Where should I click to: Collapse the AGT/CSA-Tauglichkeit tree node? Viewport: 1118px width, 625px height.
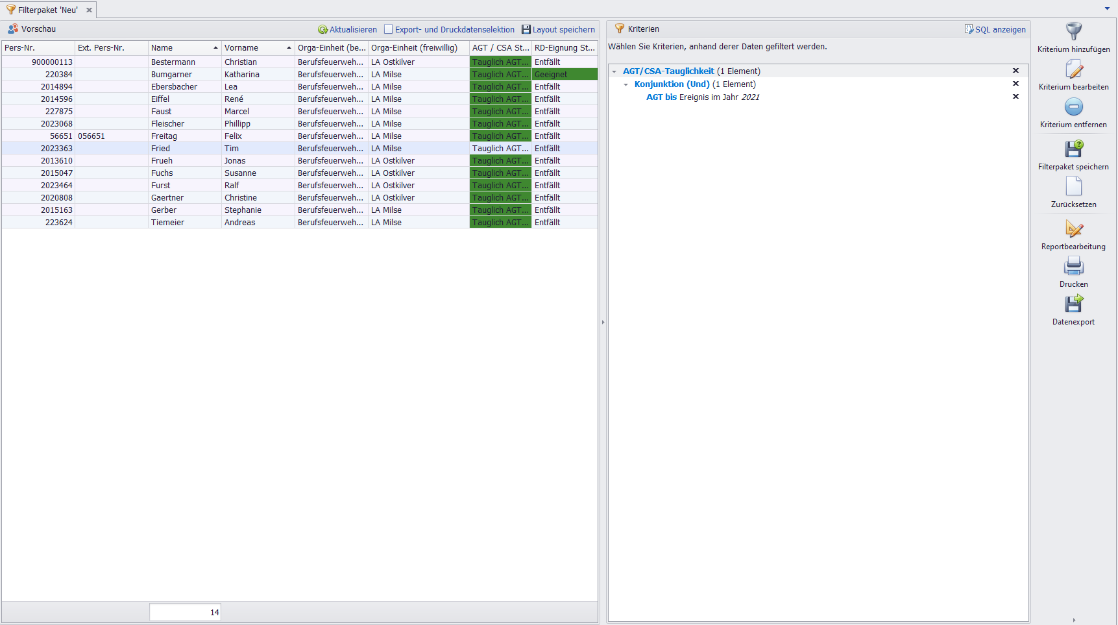click(x=614, y=71)
